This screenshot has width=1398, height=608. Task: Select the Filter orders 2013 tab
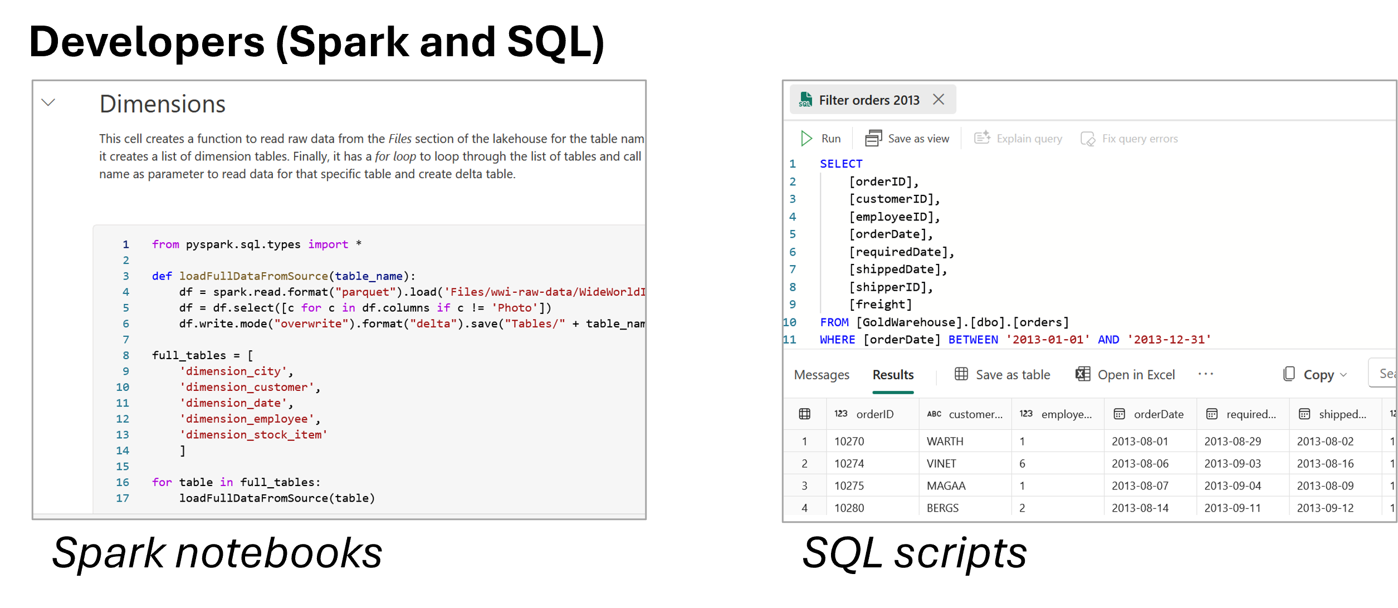[x=872, y=100]
